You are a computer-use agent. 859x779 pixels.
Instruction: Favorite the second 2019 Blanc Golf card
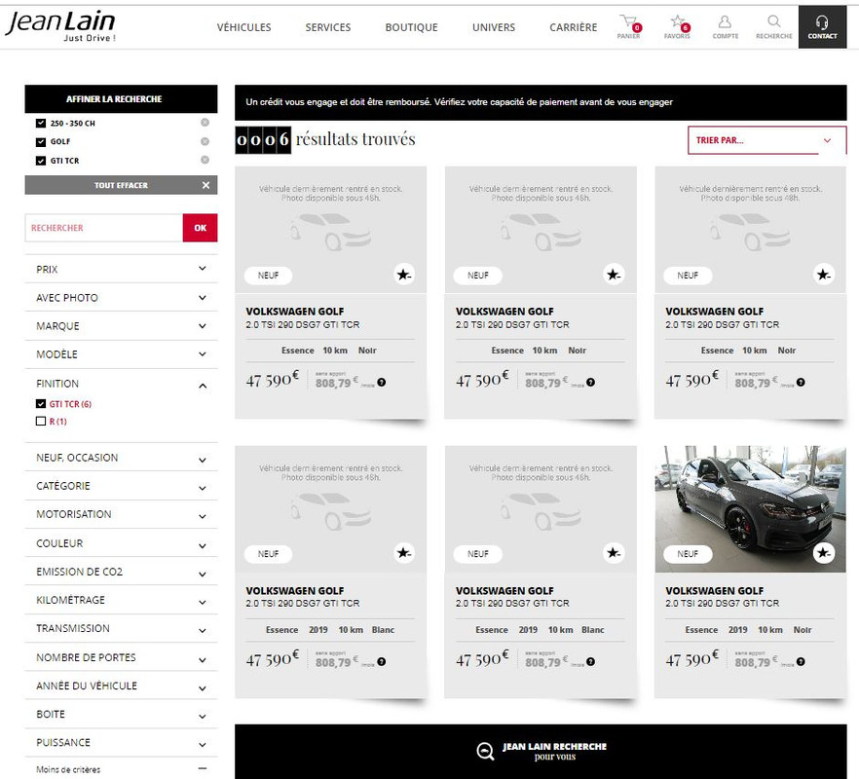coord(614,553)
